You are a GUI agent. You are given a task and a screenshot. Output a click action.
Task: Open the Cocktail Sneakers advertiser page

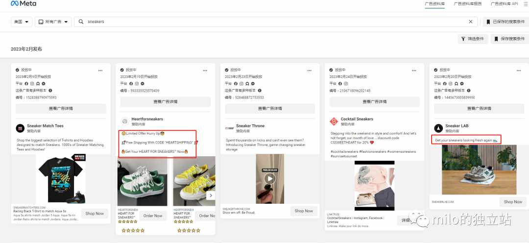[357, 119]
